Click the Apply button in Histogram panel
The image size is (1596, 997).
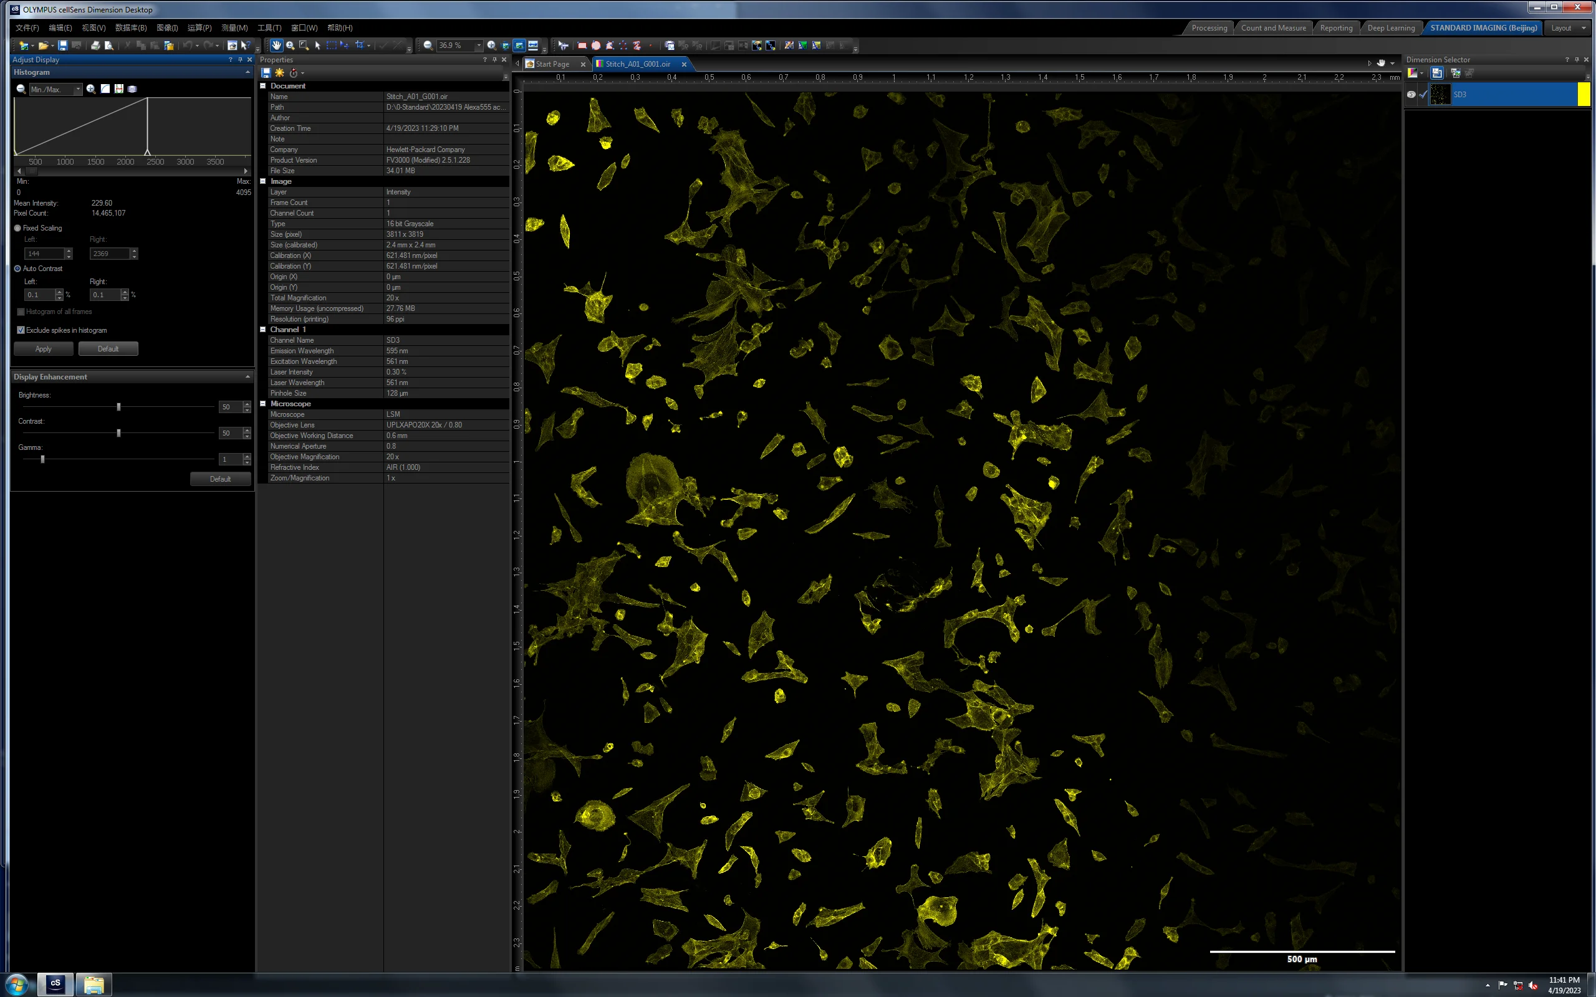[x=44, y=349]
